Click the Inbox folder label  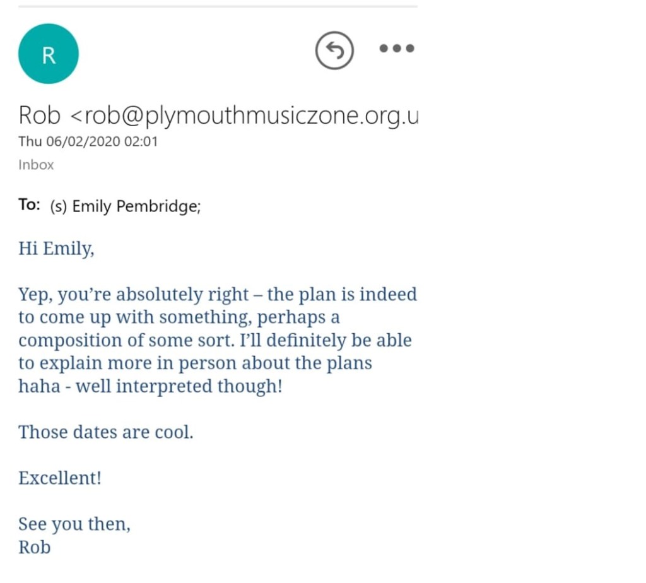(x=36, y=165)
